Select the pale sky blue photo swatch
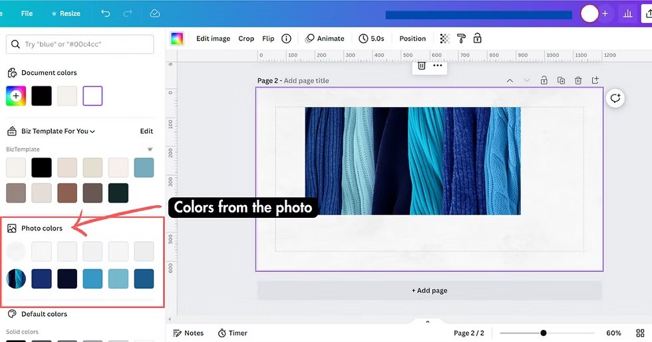Image resolution: width=652 pixels, height=342 pixels. click(x=118, y=278)
